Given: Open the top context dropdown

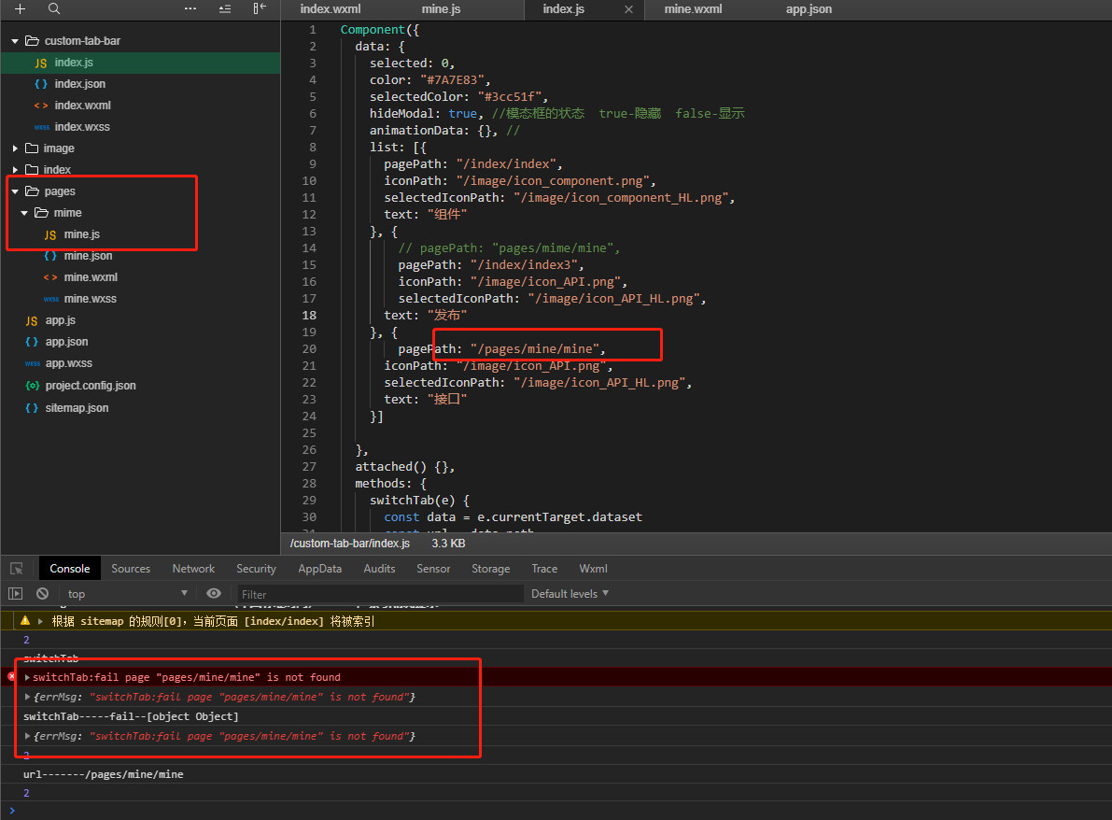Looking at the screenshot, I should 128,594.
